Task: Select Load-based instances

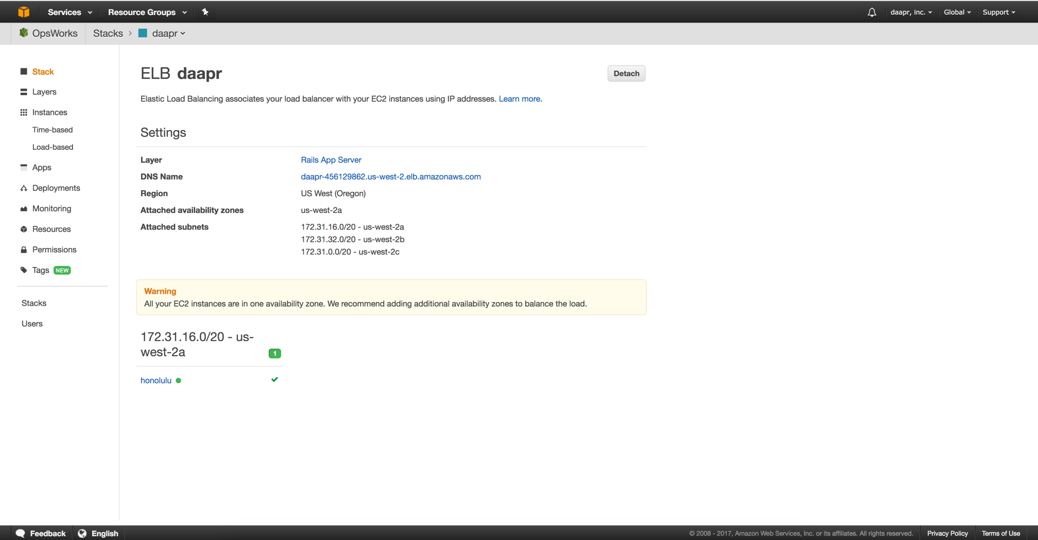Action: pyautogui.click(x=53, y=147)
